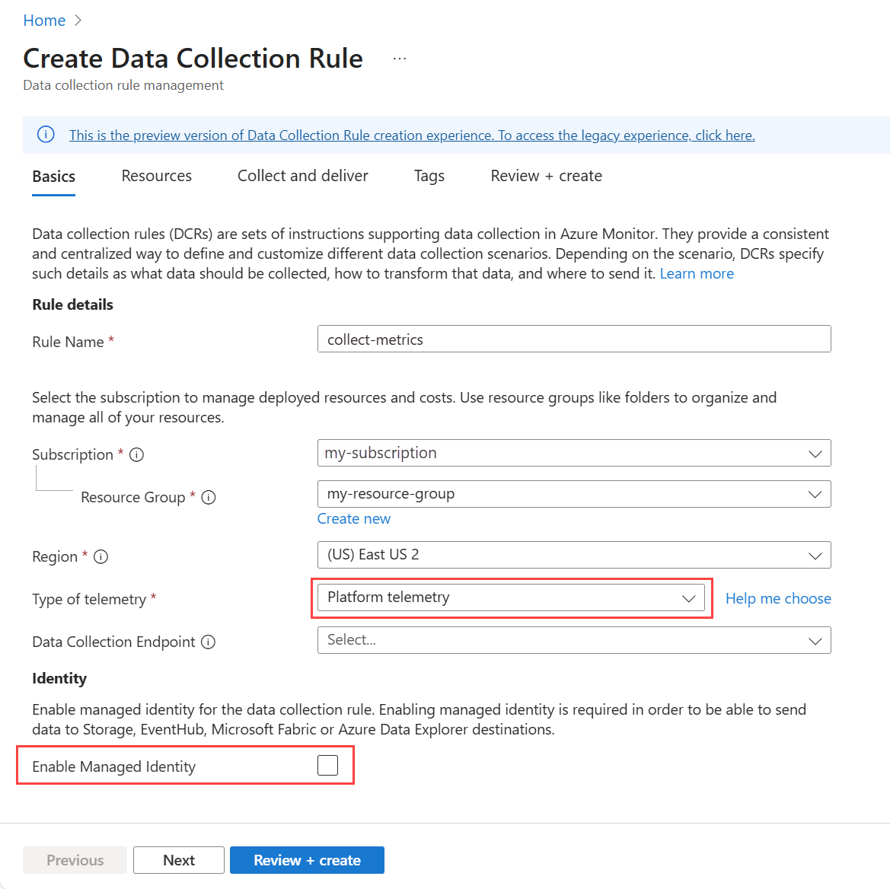
Task: Expand the Data Collection Endpoint dropdown
Action: (x=573, y=641)
